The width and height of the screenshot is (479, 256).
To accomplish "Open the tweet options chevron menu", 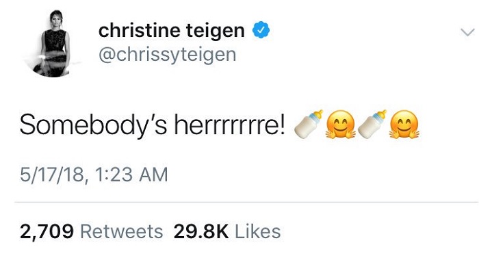I will [467, 32].
